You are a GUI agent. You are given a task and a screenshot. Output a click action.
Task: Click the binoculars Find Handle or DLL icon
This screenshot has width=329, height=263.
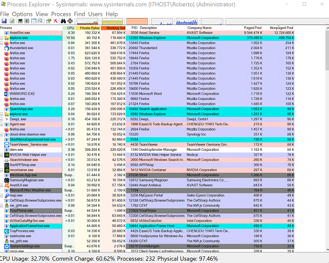tap(63, 21)
